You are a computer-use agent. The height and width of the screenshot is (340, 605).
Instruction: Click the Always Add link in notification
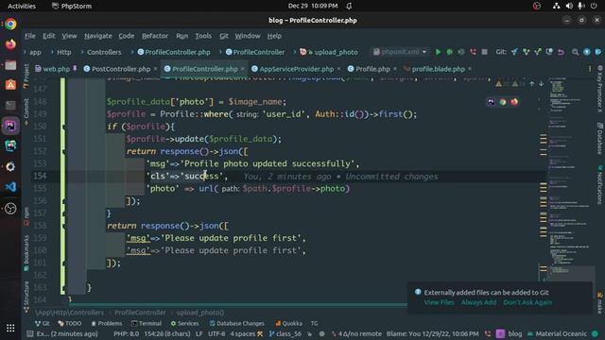[478, 302]
